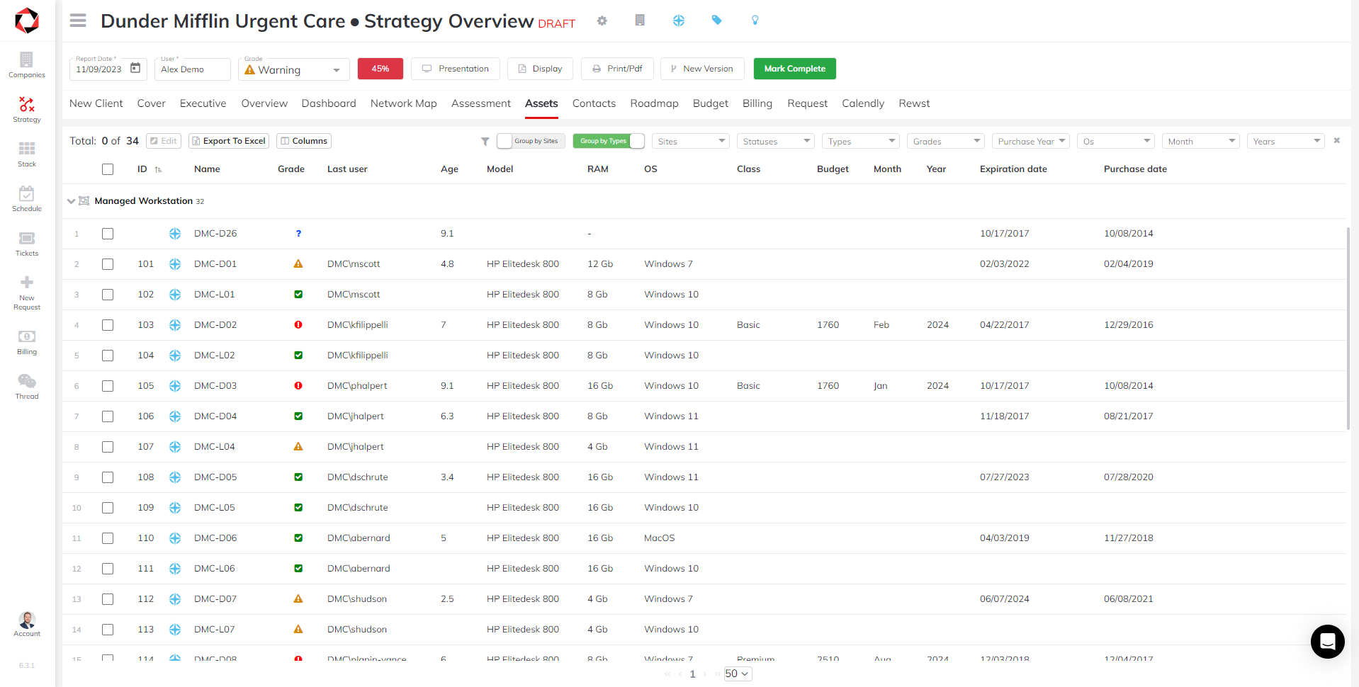The image size is (1359, 687).
Task: Toggle Group by Types switch
Action: (609, 141)
